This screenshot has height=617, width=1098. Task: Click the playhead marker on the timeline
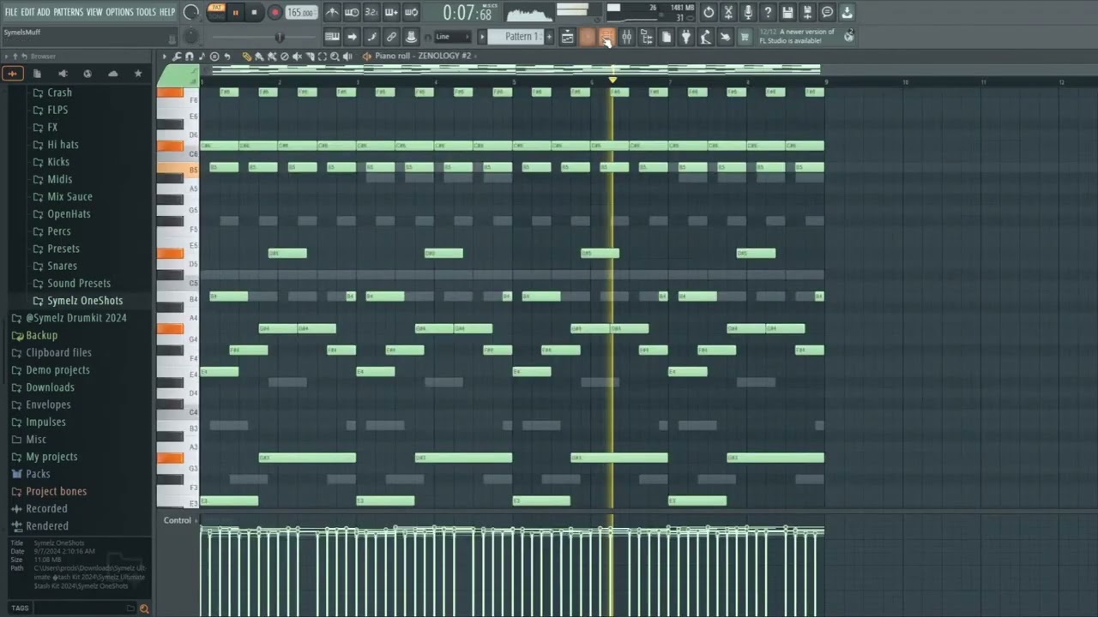pos(612,80)
